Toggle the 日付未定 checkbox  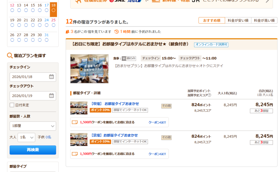12,105
